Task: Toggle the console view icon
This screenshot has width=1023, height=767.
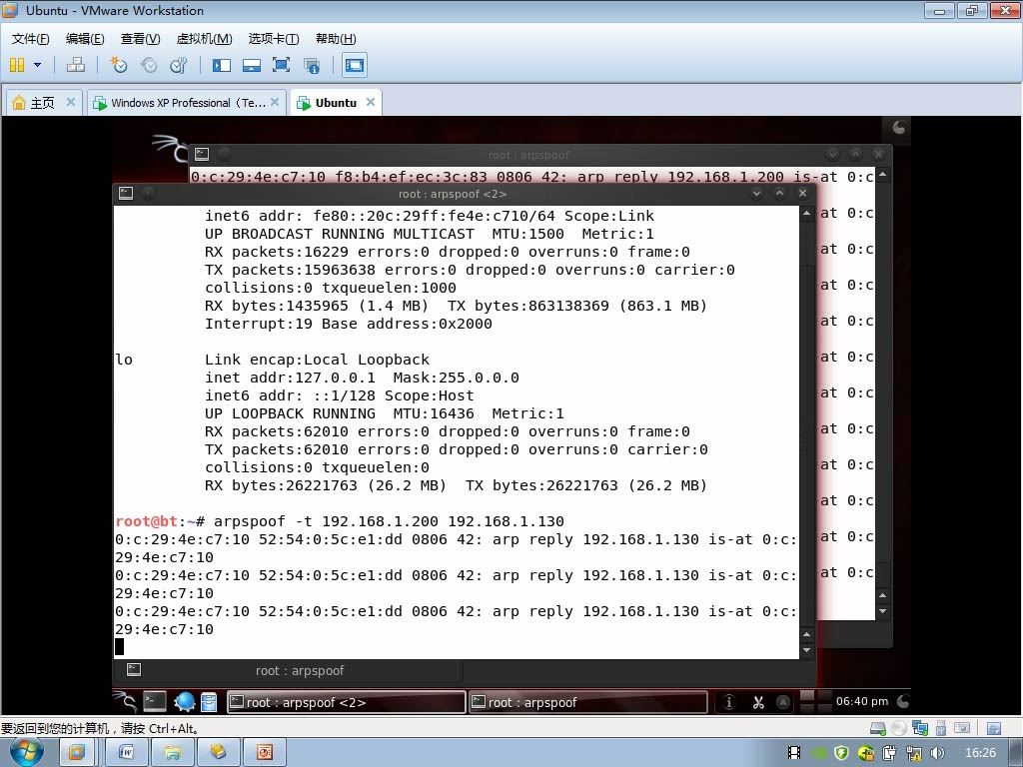Action: pos(355,65)
